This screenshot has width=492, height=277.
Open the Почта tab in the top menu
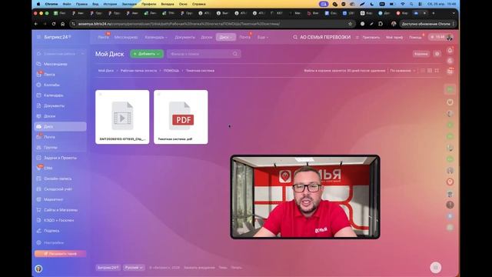tap(245, 38)
